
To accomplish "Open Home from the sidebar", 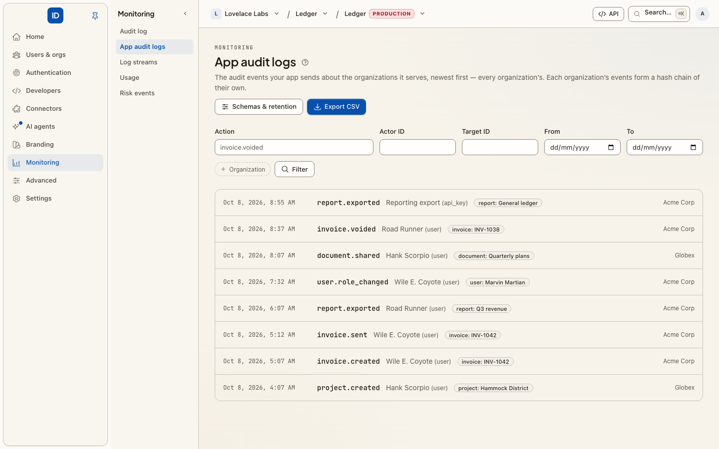I will tap(55, 37).
